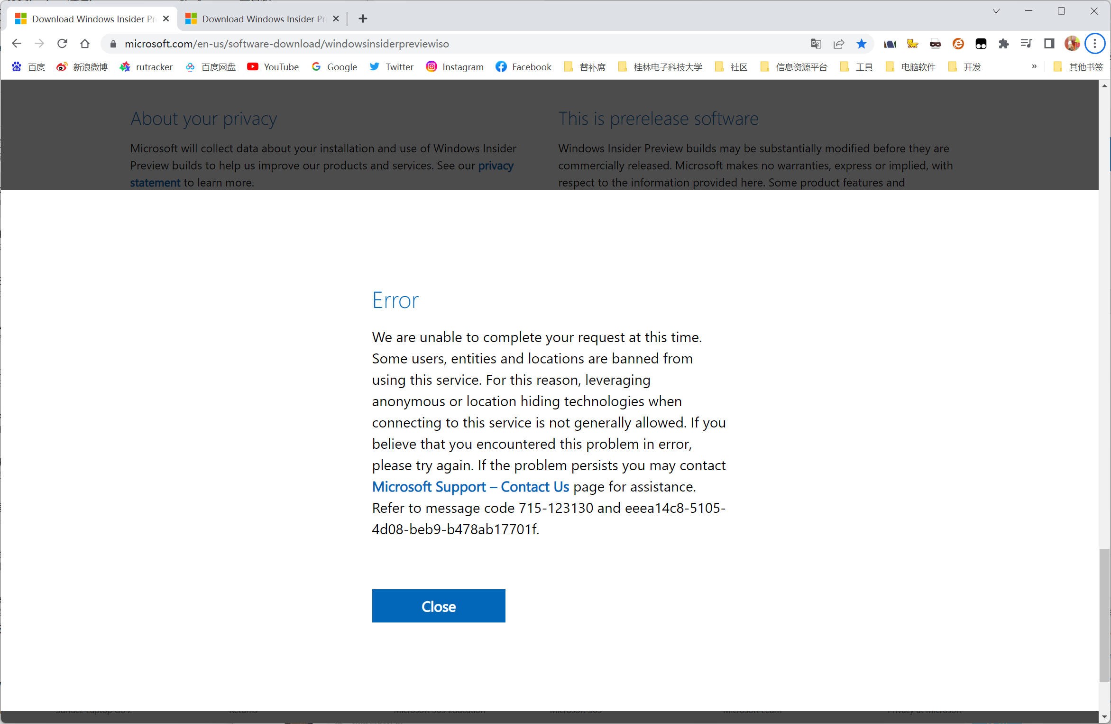Image resolution: width=1111 pixels, height=724 pixels.
Task: Open the 桂林电子科技大学 bookmark folder
Action: pyautogui.click(x=660, y=67)
